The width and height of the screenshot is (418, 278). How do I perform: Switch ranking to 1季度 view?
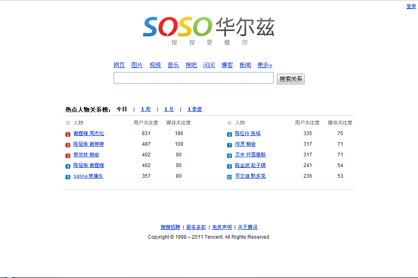coord(195,109)
